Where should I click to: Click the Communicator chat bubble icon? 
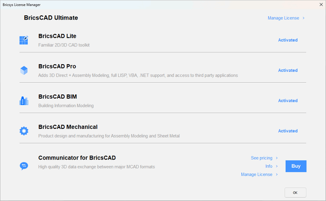click(x=24, y=166)
